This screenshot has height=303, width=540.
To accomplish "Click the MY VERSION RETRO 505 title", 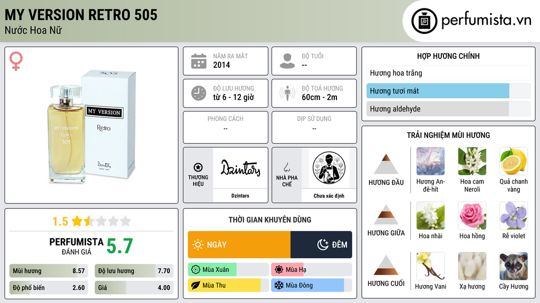I will (x=81, y=15).
